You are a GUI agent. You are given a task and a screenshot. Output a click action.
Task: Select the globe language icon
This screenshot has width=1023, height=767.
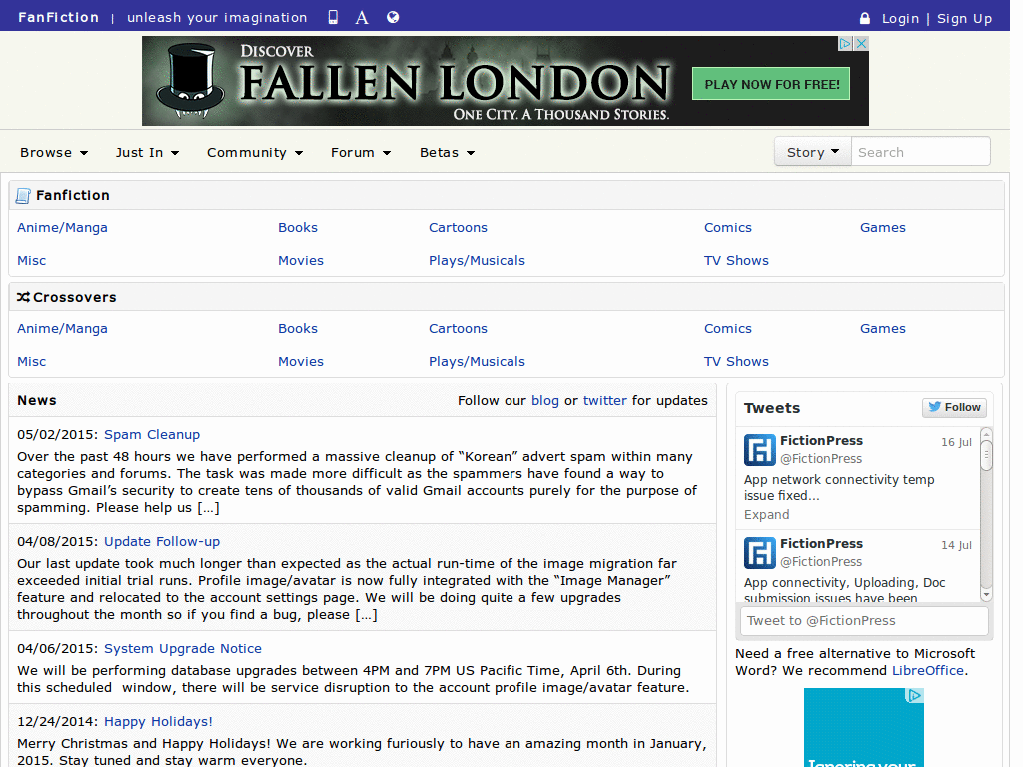(392, 16)
